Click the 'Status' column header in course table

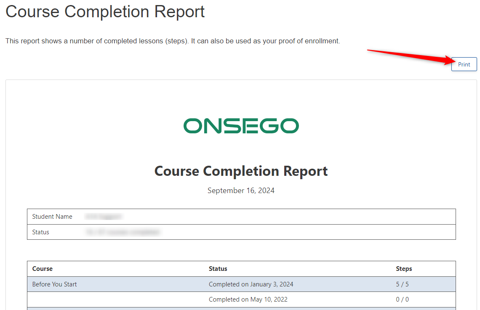pos(218,269)
